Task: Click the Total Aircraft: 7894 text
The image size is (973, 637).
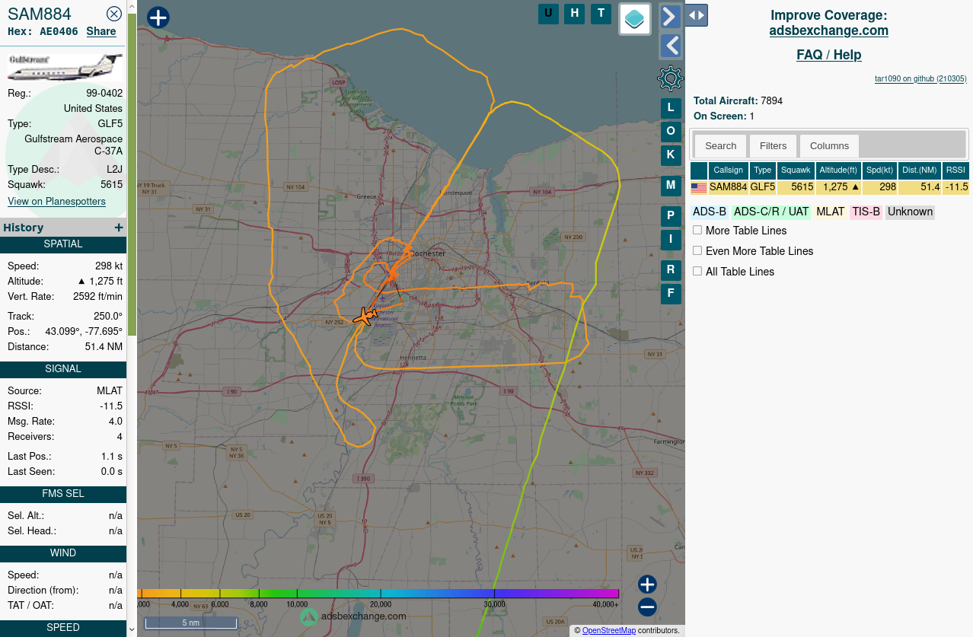Action: (738, 100)
